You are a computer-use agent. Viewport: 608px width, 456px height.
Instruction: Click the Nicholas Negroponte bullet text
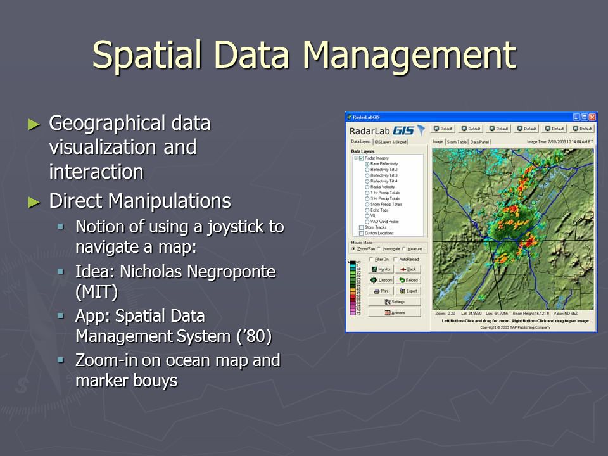(x=175, y=281)
